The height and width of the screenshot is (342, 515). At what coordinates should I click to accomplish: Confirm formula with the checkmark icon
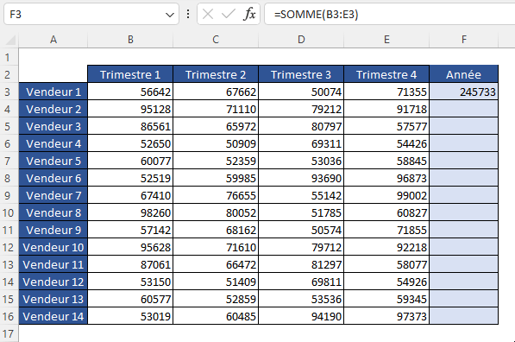pos(229,14)
